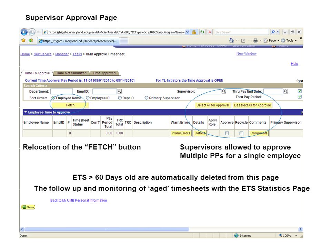Open a new blank browser tab
Screen dimensions: 331x248
(x=124, y=41)
